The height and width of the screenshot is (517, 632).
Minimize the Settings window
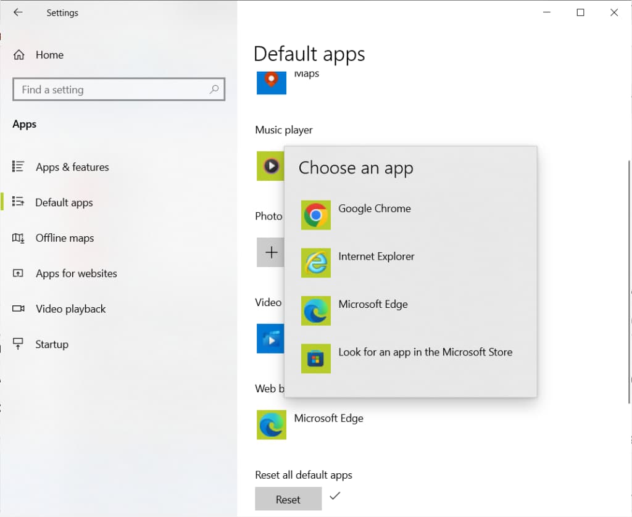(547, 12)
